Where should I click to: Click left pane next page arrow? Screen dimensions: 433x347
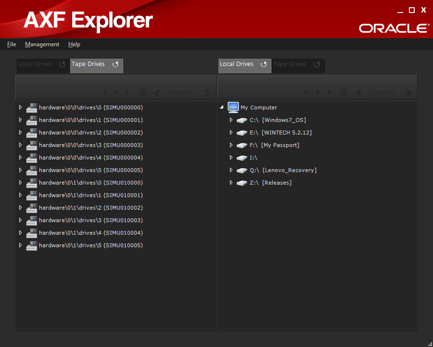point(207,93)
